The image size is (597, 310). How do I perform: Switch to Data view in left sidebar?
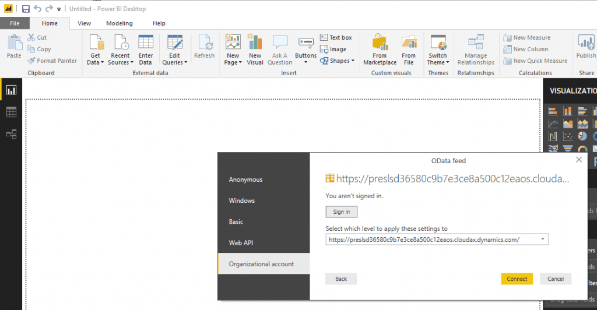(11, 112)
